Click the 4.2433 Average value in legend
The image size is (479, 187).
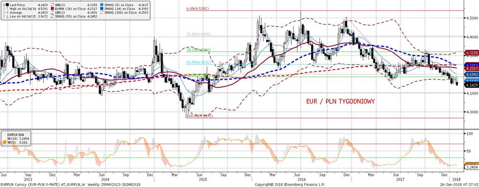point(43,13)
